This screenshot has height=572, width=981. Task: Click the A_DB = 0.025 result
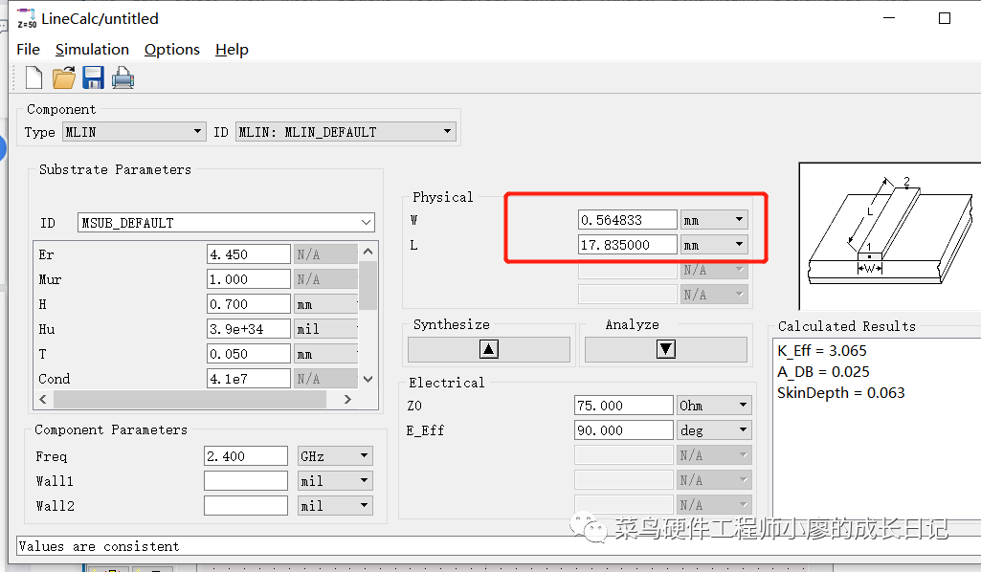point(823,372)
